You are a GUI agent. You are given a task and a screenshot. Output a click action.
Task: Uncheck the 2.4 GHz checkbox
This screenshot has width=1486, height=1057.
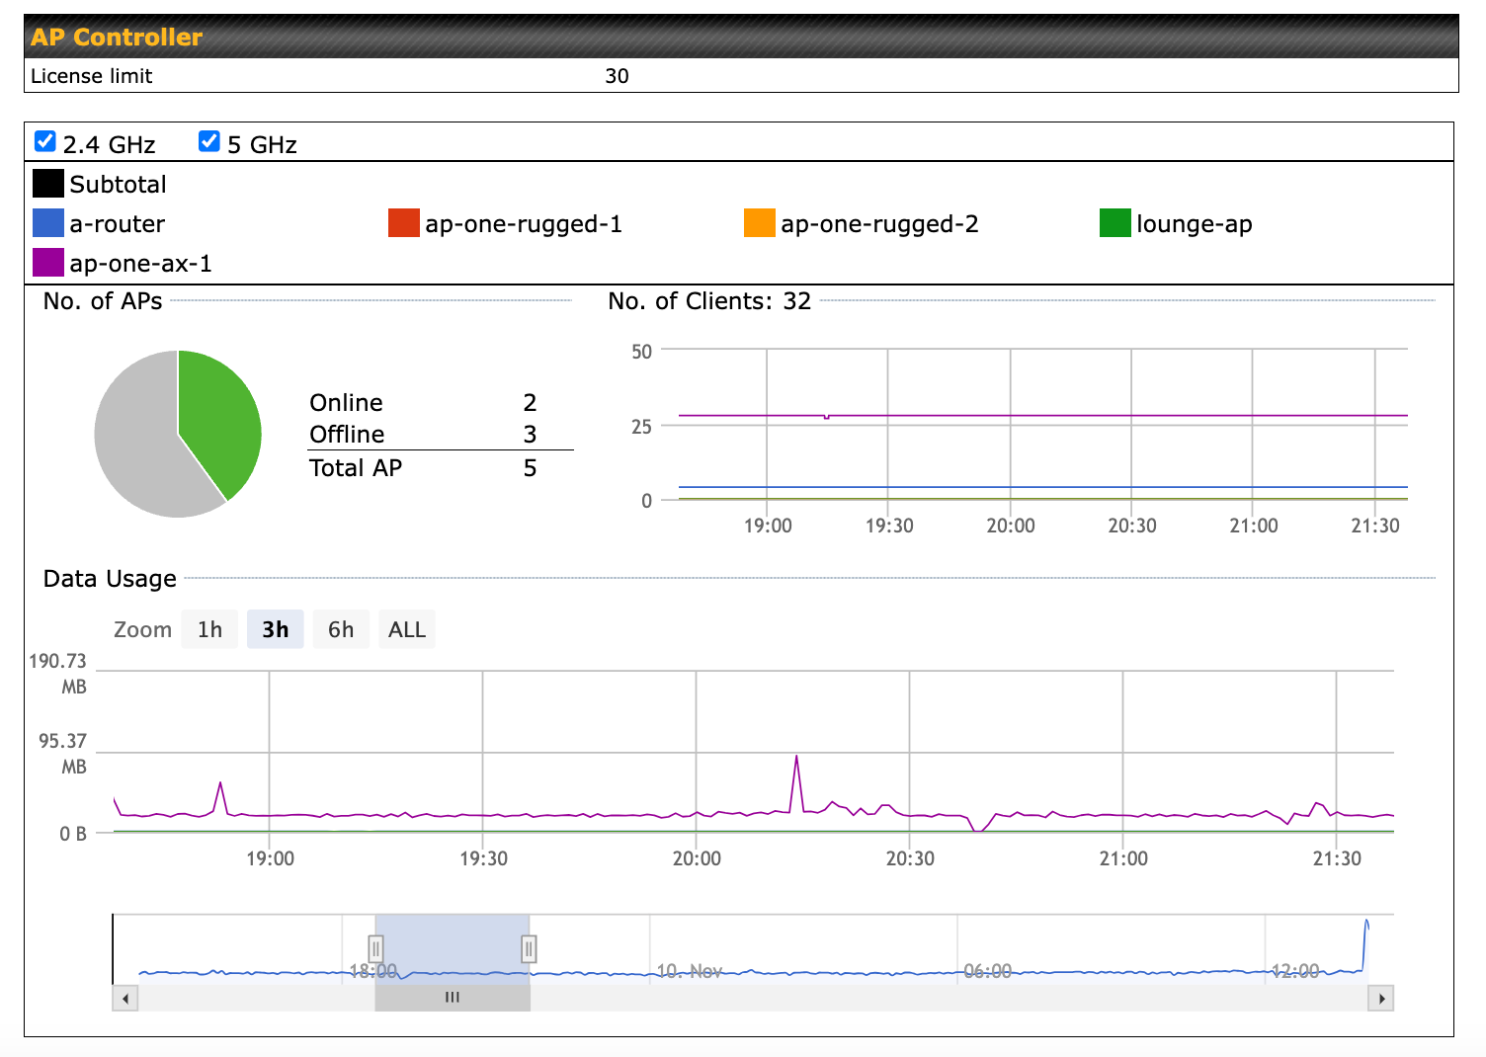point(45,141)
